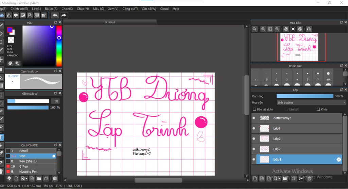Viewport: 348px width, 189px height.
Task: Select the Hand tool in the left toolbox
Action: coord(1,171)
